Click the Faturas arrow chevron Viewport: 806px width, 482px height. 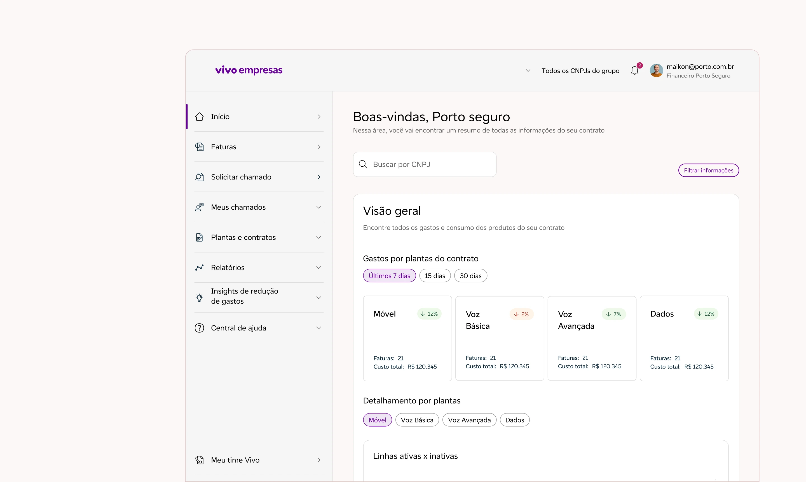[x=319, y=147]
